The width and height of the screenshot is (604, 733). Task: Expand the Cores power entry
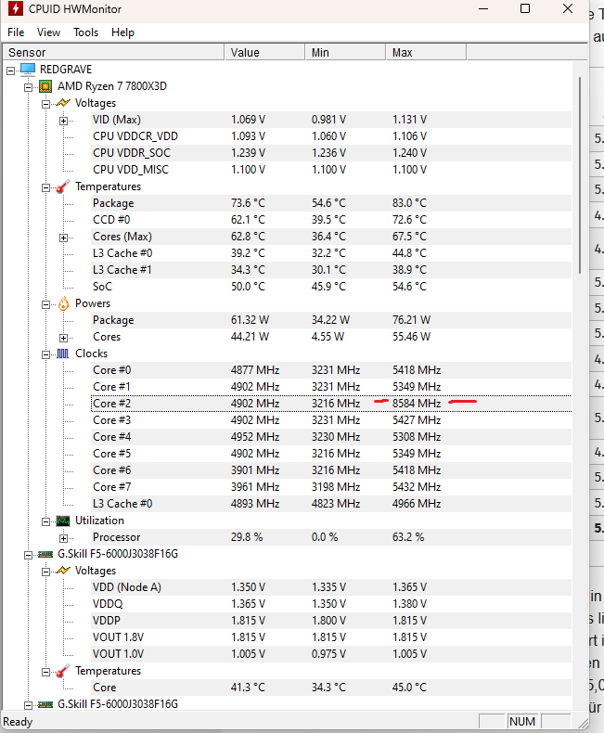click(x=64, y=338)
